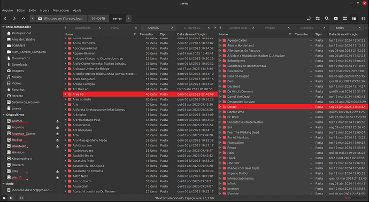
Task: Eject the Animes device
Action: (x=57, y=121)
